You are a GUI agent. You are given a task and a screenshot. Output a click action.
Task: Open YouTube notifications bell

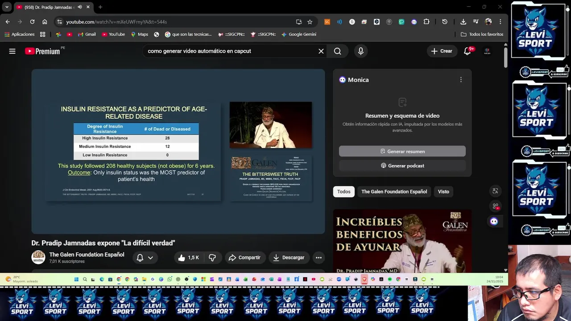pyautogui.click(x=468, y=51)
